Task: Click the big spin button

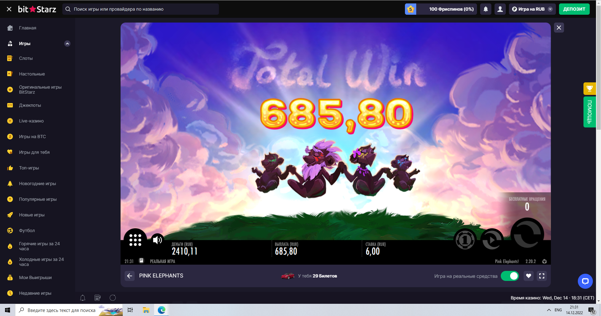Action: (x=527, y=235)
